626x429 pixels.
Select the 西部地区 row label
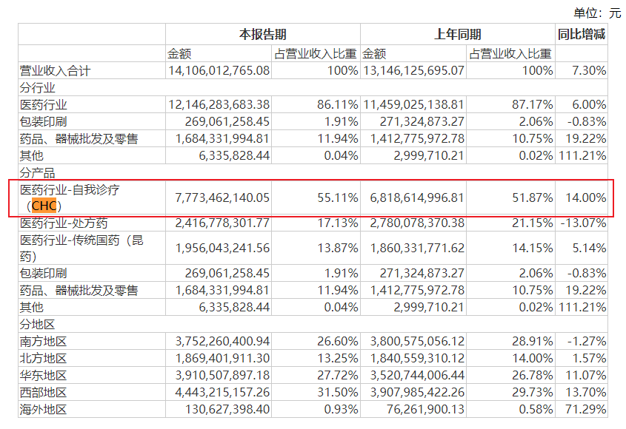pyautogui.click(x=44, y=393)
